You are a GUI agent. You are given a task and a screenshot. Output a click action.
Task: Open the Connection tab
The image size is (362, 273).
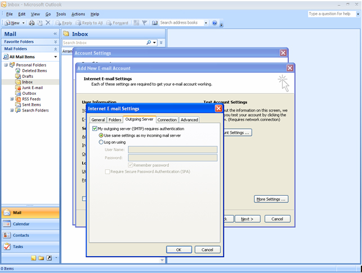pyautogui.click(x=167, y=120)
